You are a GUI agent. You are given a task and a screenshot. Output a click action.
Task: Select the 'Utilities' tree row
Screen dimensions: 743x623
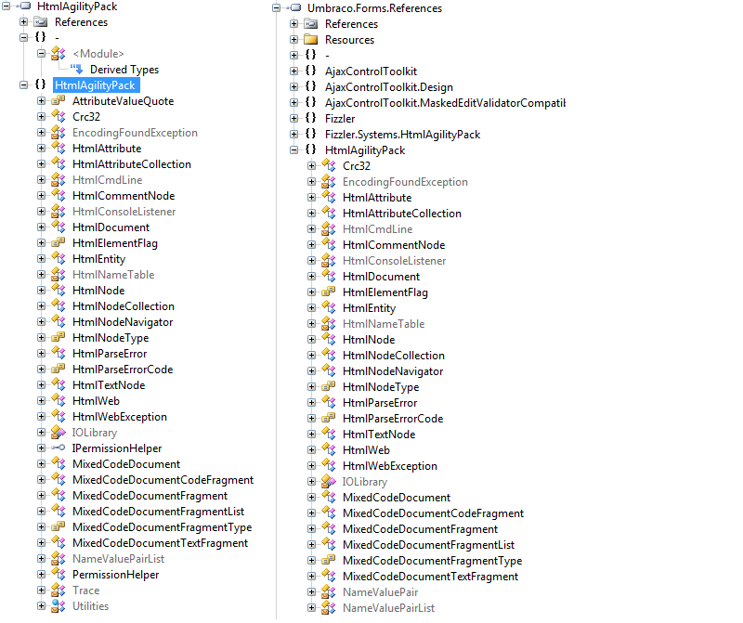90,606
